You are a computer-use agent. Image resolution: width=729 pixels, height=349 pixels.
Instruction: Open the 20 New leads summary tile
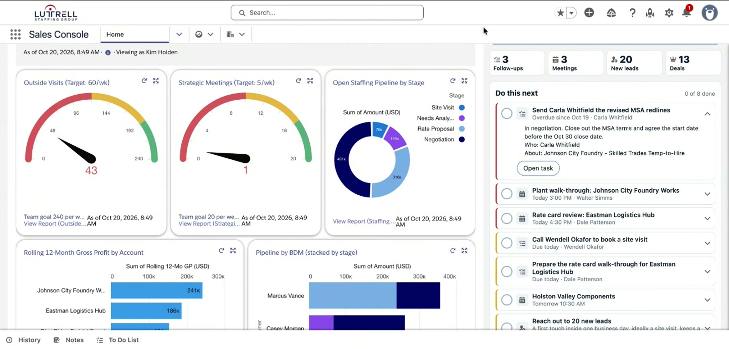coord(634,63)
